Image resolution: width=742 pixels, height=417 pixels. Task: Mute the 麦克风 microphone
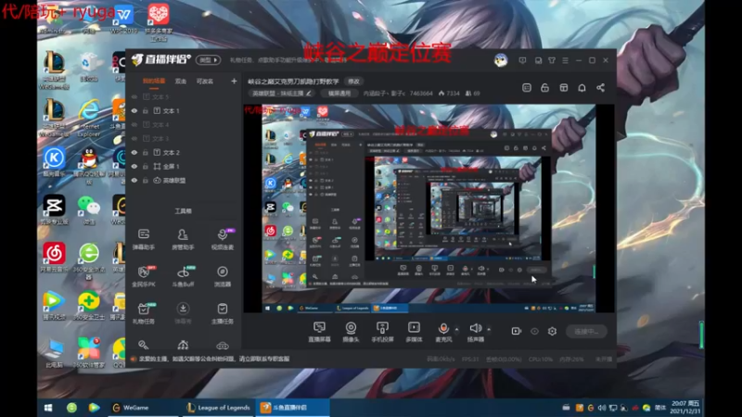click(x=443, y=332)
